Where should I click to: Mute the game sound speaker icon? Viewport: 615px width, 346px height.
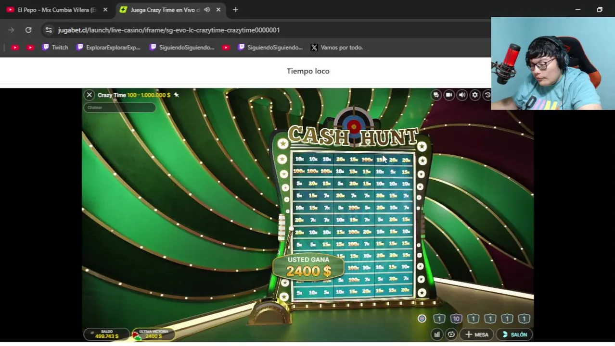(x=462, y=95)
